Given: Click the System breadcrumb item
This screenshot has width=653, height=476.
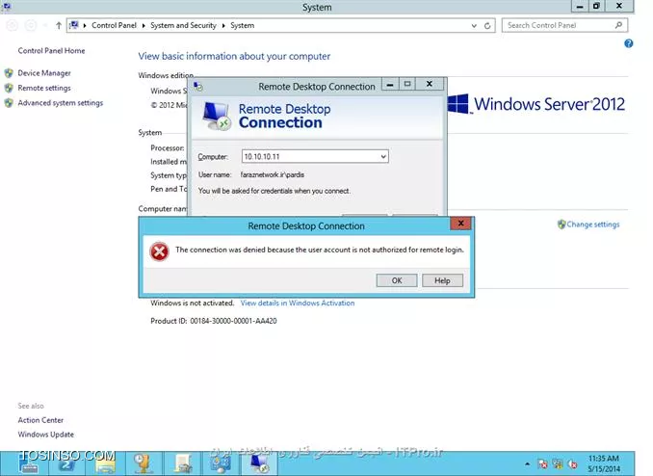Looking at the screenshot, I should coord(242,25).
